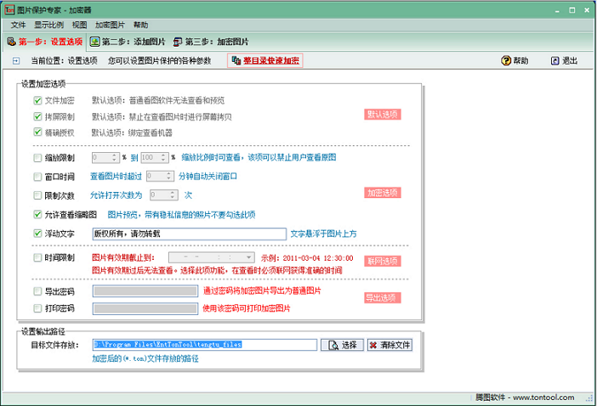The width and height of the screenshot is (597, 406).
Task: Open the expiry date-time dropdown
Action: tap(249, 257)
